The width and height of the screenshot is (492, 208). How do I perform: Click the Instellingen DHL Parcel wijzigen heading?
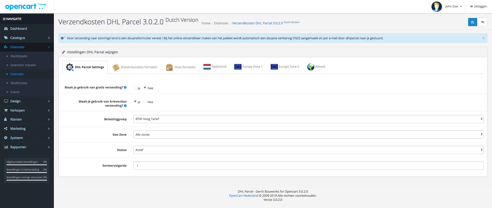point(93,52)
